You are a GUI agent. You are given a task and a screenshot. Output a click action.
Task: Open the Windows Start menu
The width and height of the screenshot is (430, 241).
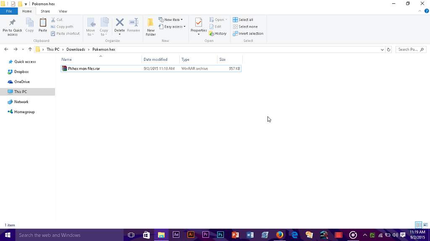8,235
